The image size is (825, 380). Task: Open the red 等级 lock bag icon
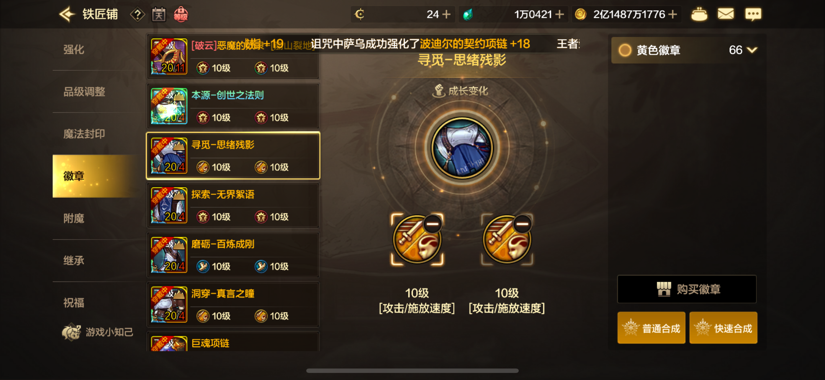(x=181, y=14)
